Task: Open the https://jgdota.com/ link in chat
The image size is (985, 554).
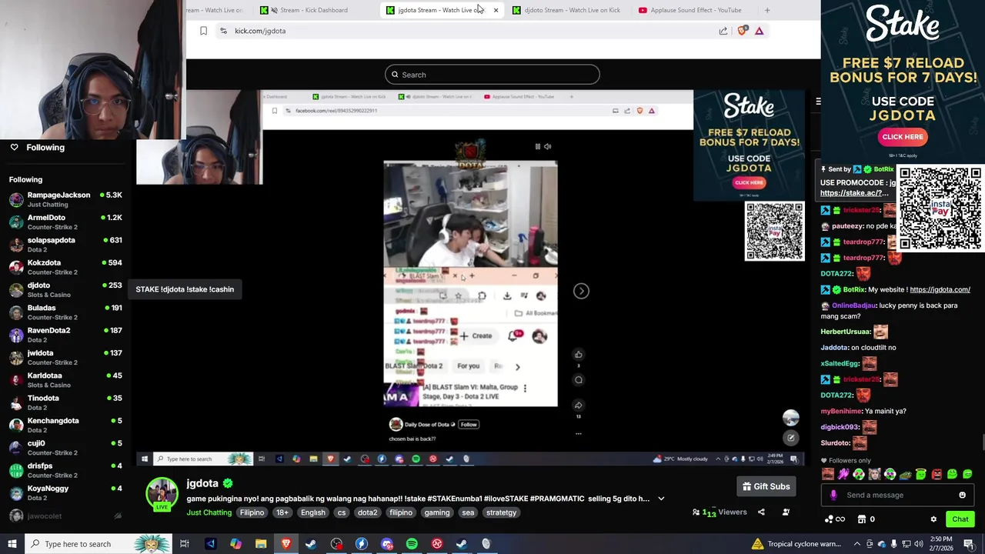Action: (x=940, y=289)
